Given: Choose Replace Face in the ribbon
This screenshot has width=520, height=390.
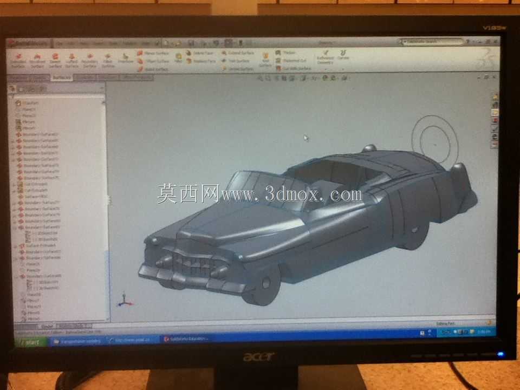Looking at the screenshot, I should click(x=201, y=61).
